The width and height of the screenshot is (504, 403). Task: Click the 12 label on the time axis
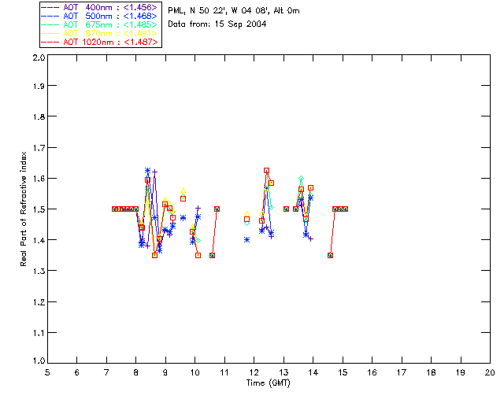(x=254, y=372)
